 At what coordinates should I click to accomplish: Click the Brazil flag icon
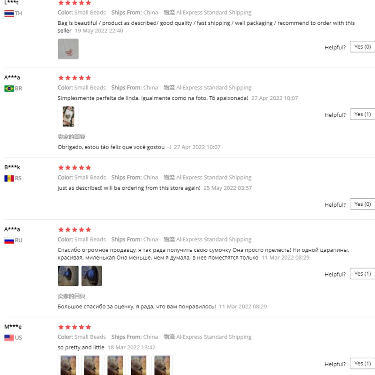point(9,88)
